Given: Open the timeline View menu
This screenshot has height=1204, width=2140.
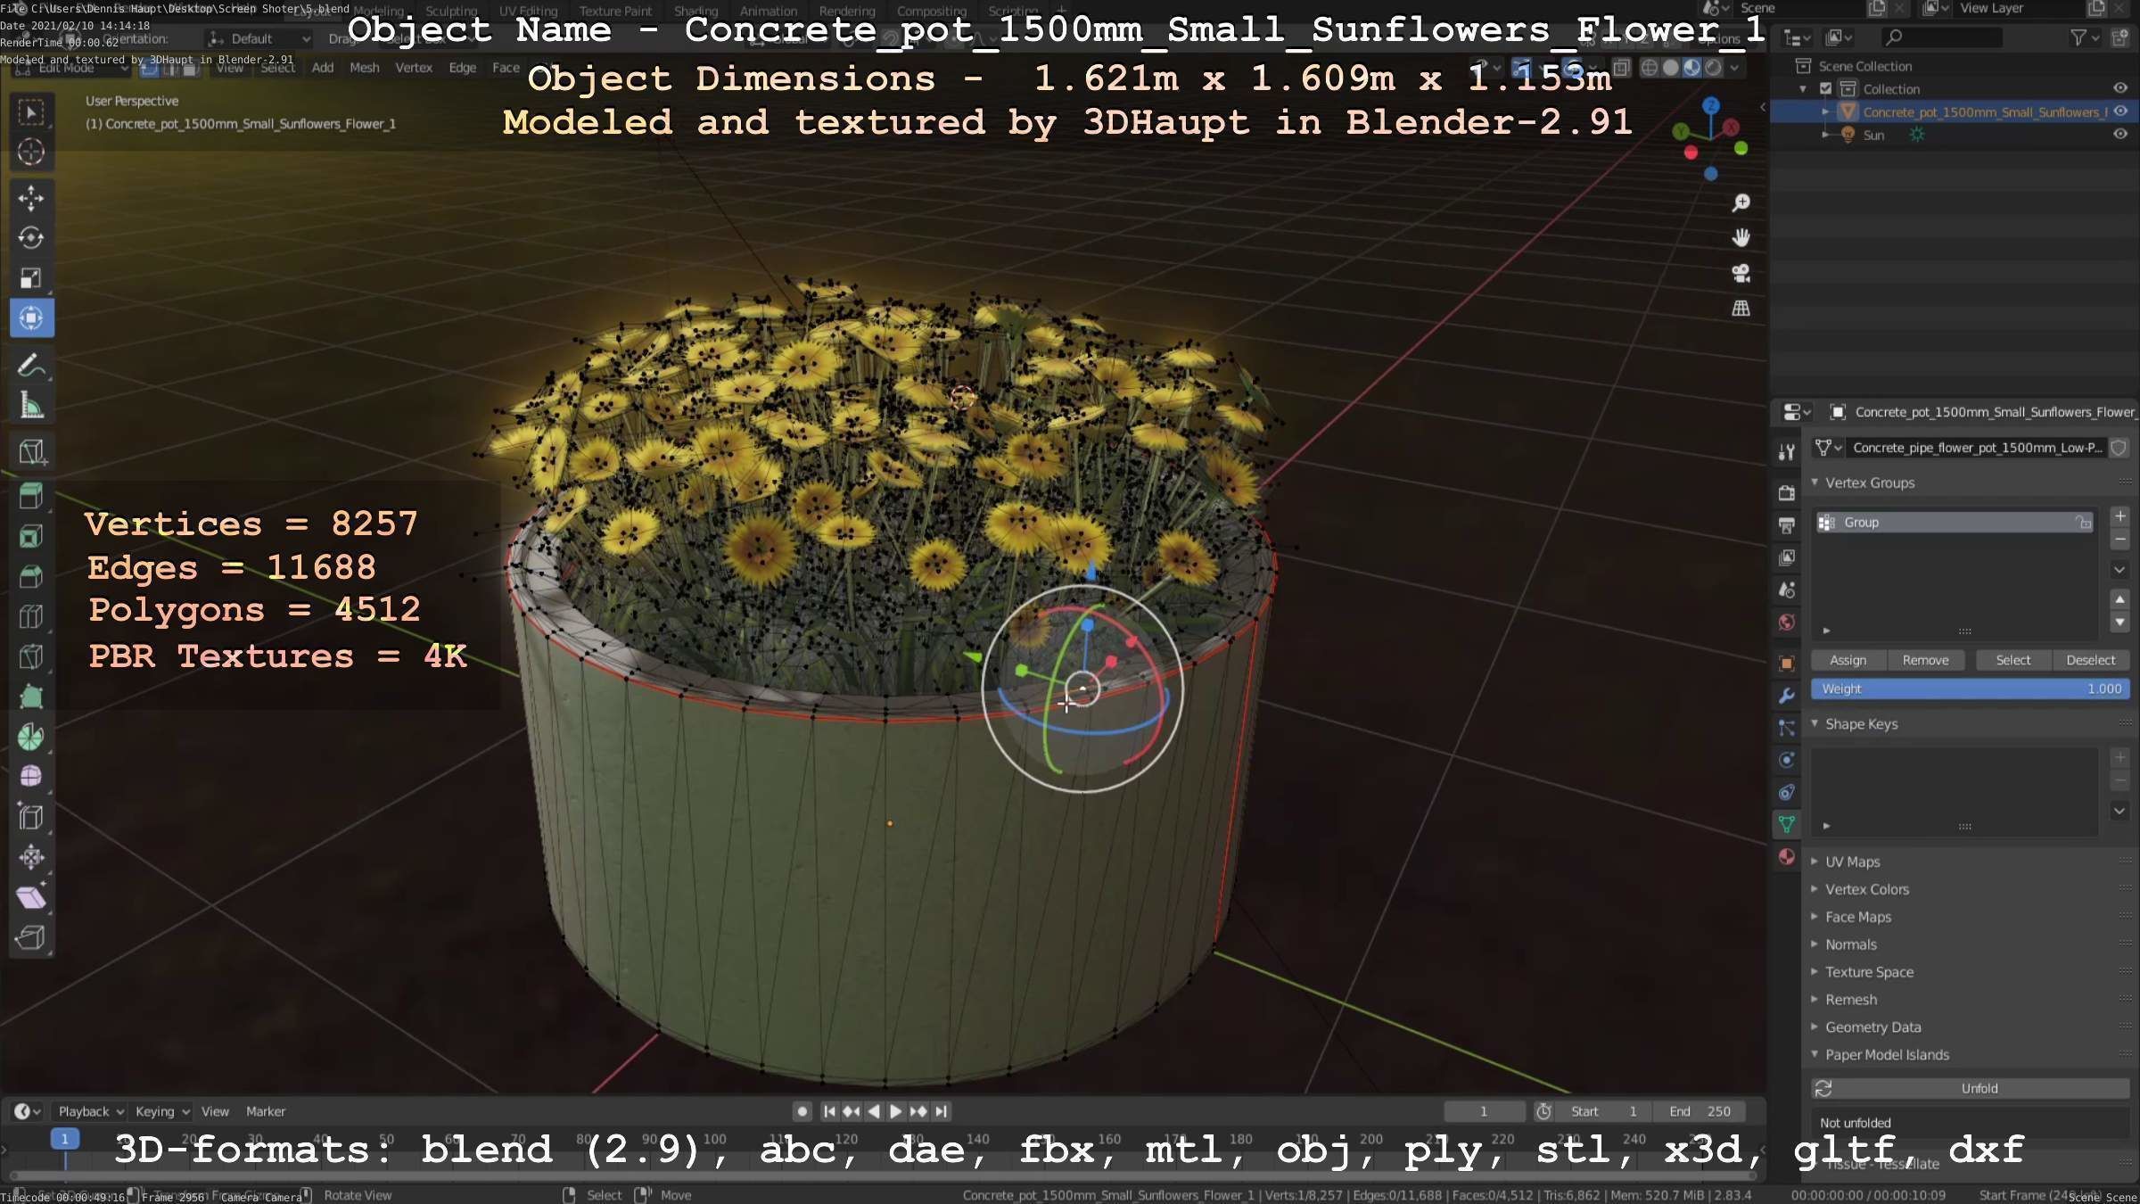Looking at the screenshot, I should click(215, 1111).
